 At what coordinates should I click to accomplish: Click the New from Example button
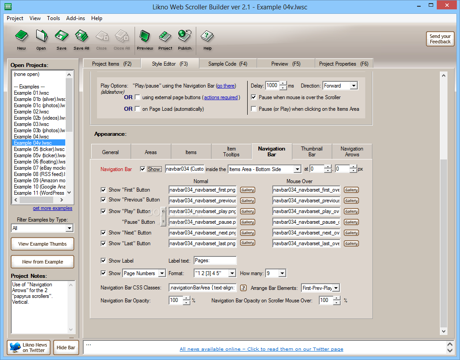(42, 262)
